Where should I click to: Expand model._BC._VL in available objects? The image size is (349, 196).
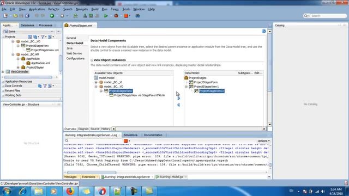(x=96, y=82)
